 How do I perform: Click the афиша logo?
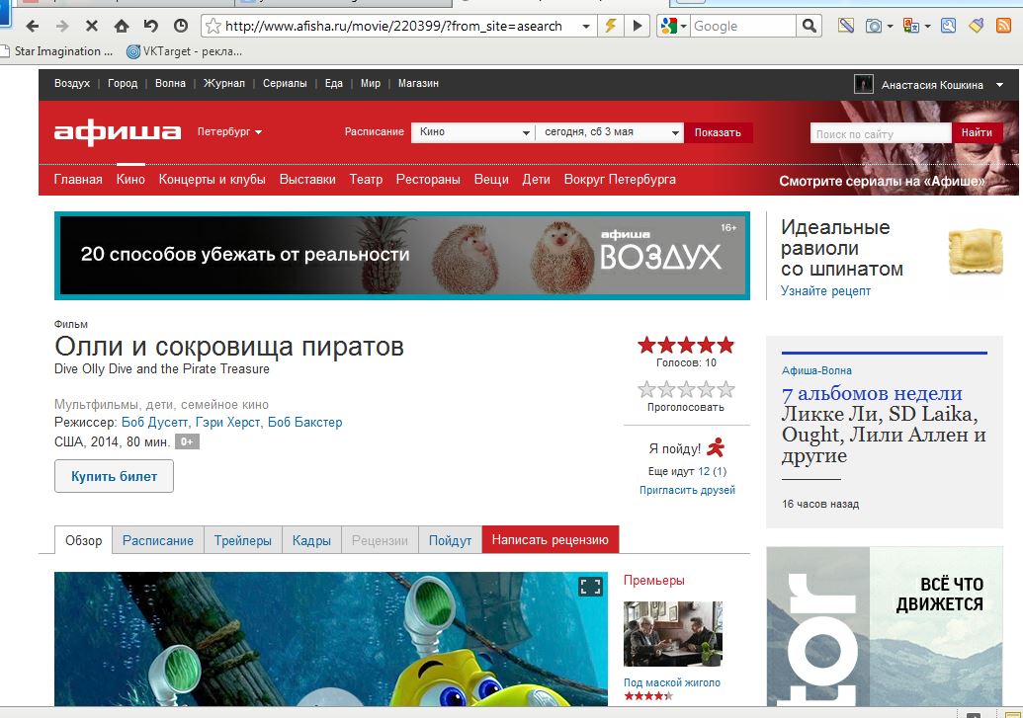pos(118,132)
